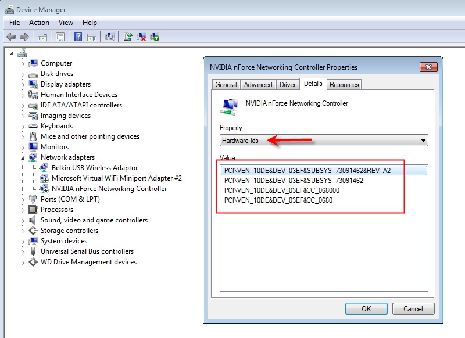This screenshot has width=465, height=338.
Task: Click NVIDIA nForce Networking Controller tree icon
Action: (x=44, y=188)
